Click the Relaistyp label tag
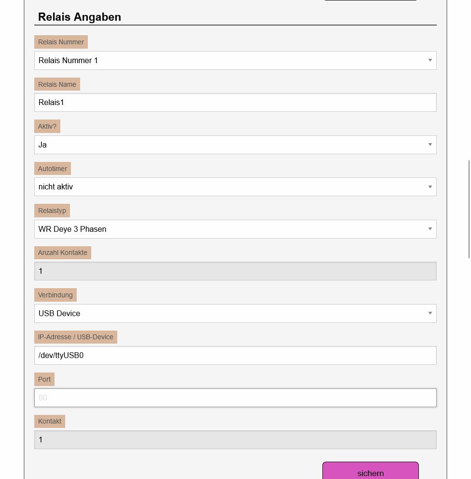 pos(52,211)
